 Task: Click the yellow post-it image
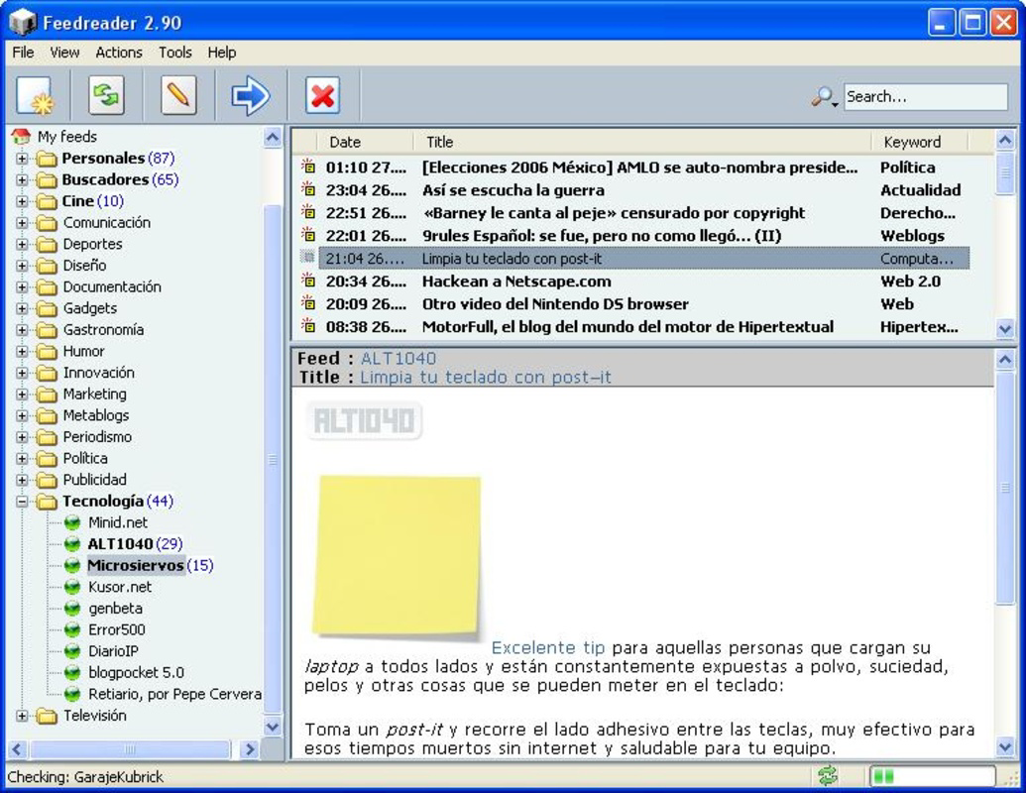pyautogui.click(x=398, y=556)
